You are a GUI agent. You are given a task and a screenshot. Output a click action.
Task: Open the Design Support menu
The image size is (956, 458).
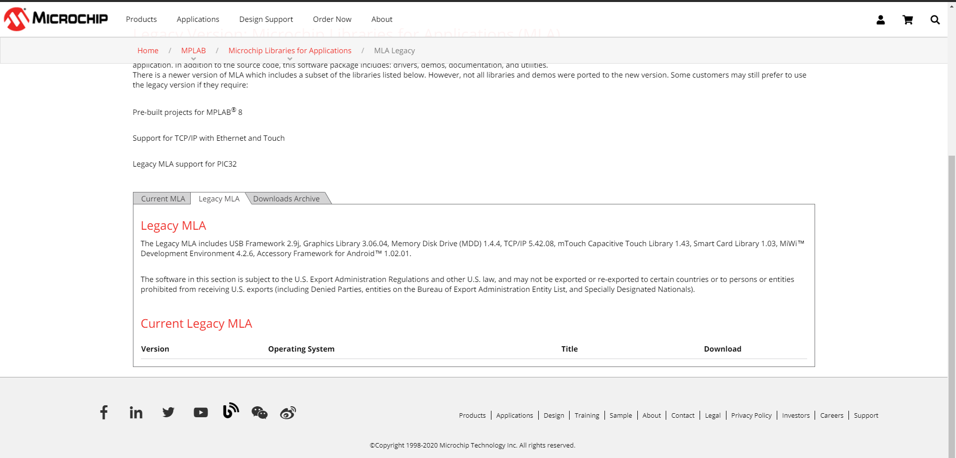point(266,19)
